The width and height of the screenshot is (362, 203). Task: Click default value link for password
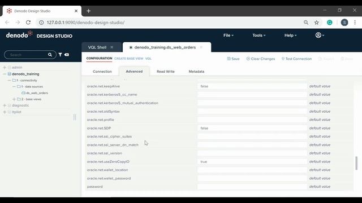point(320,187)
